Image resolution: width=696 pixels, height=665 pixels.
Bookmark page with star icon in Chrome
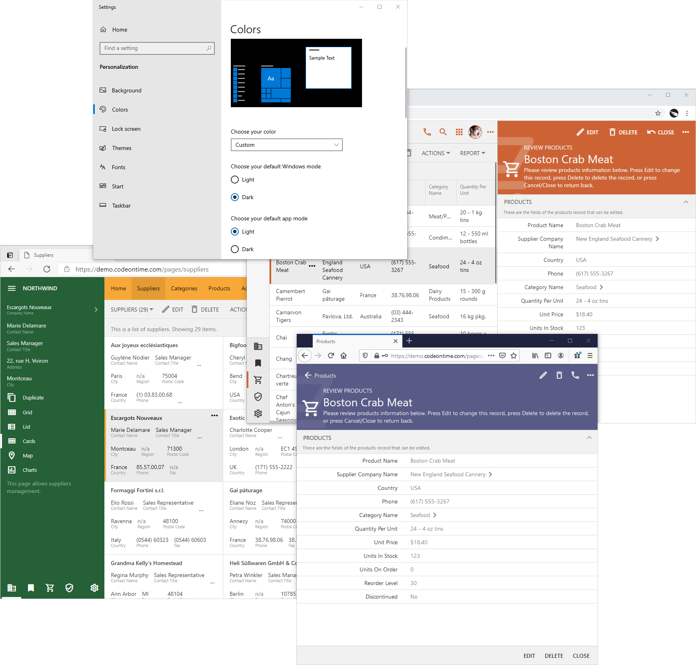658,113
